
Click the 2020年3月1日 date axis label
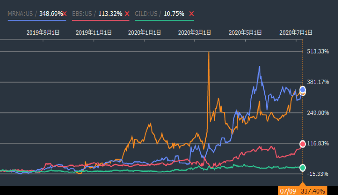194,33
